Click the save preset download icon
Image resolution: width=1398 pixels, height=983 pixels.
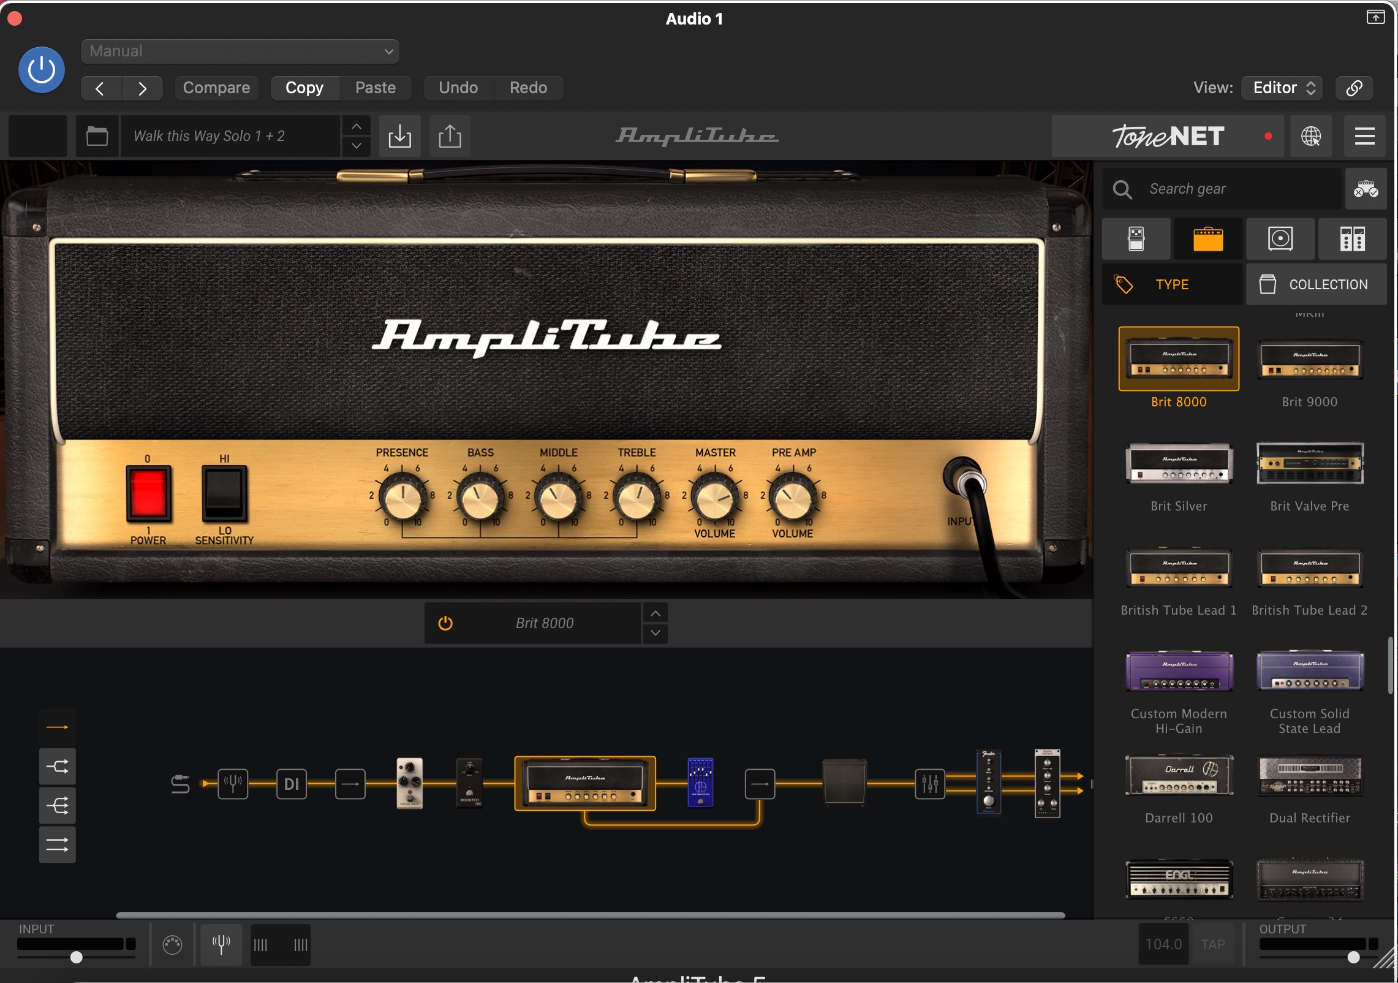click(399, 136)
